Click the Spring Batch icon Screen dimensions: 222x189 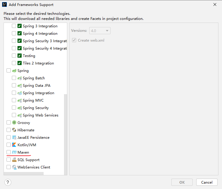coord(20,78)
